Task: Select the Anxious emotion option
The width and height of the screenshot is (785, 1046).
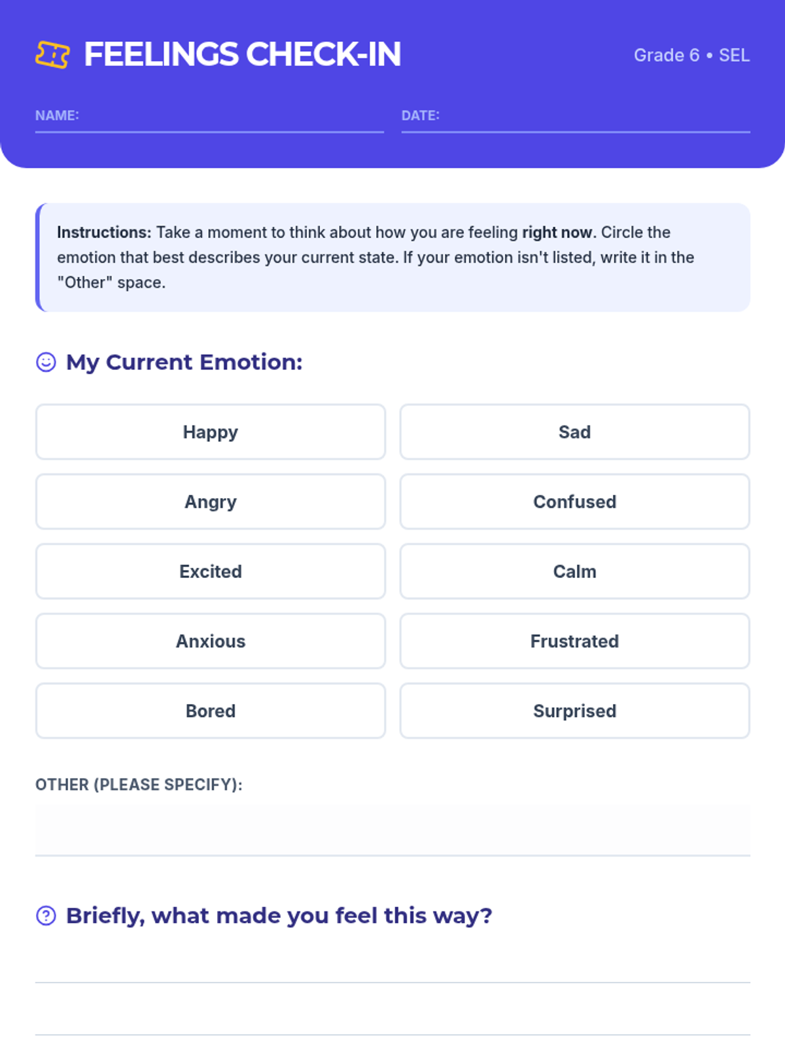Action: [210, 641]
